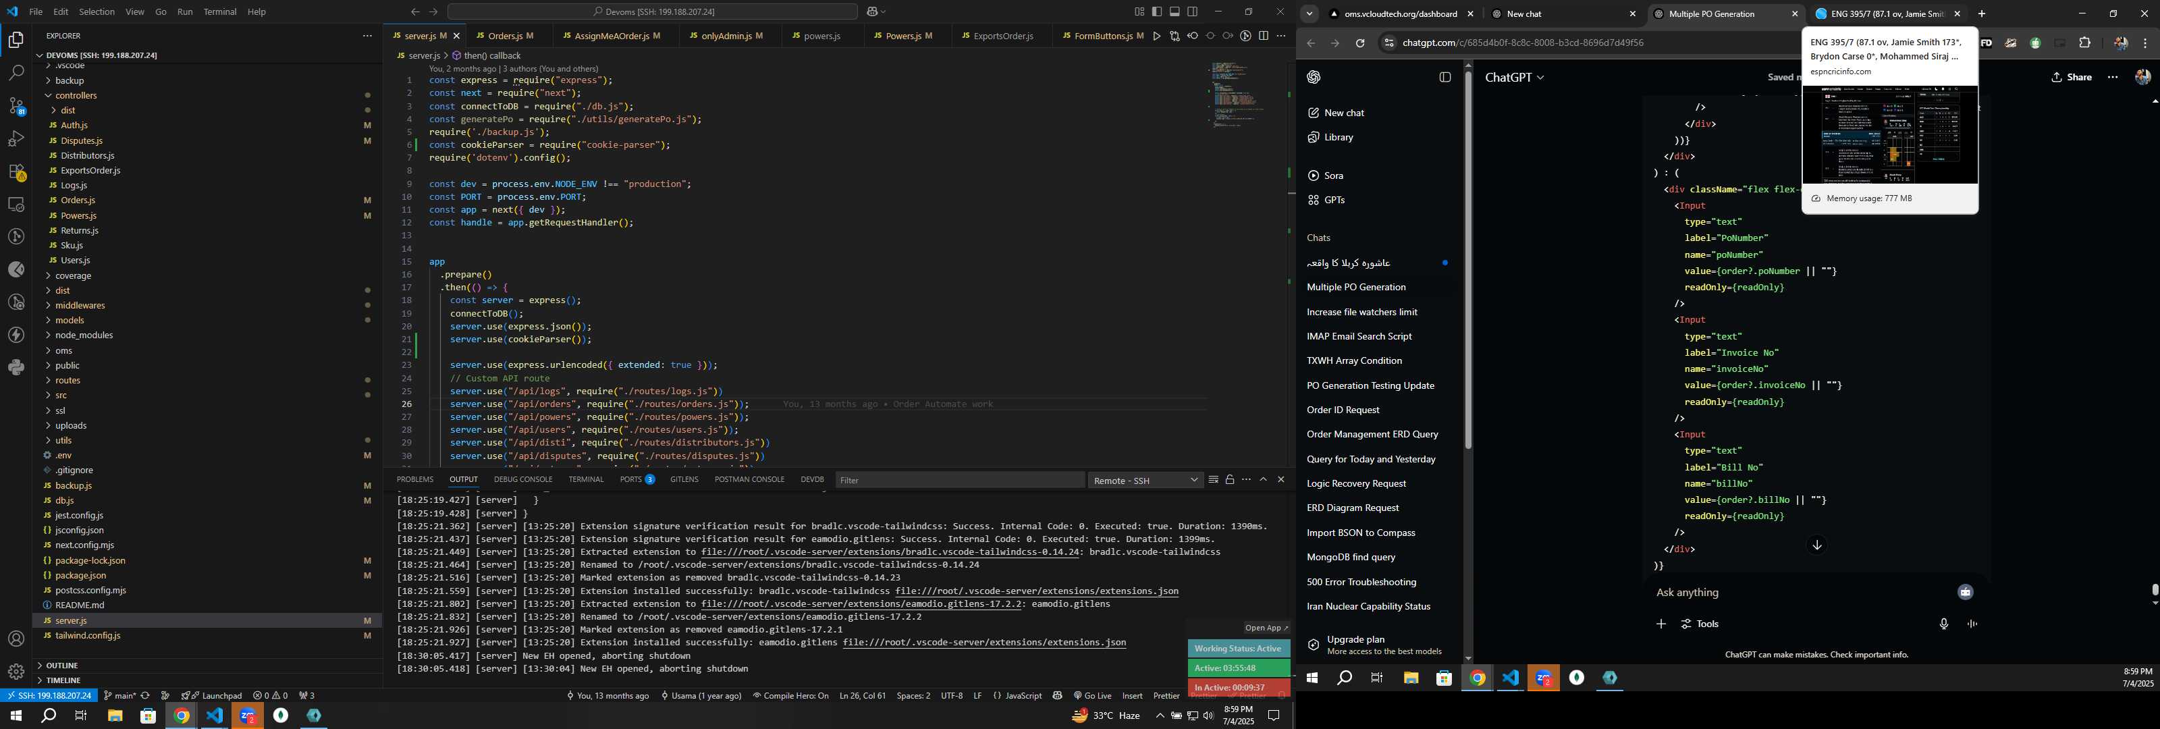Open Remote Explorer in activity bar
The image size is (2160, 729).
point(16,204)
